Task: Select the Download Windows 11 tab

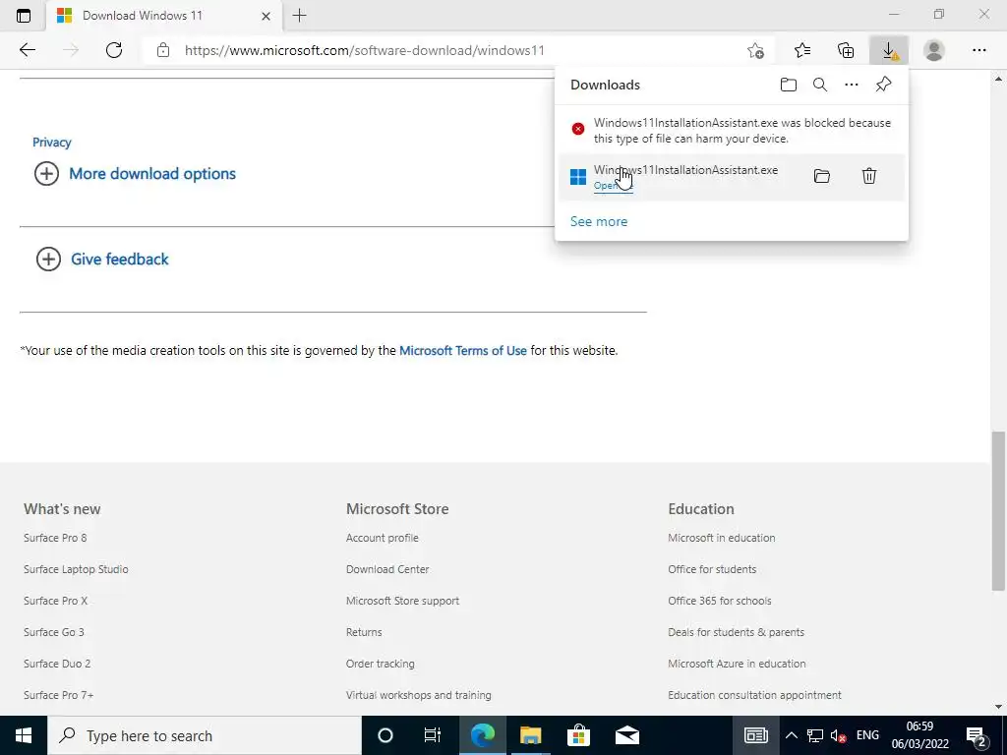Action: 164,16
